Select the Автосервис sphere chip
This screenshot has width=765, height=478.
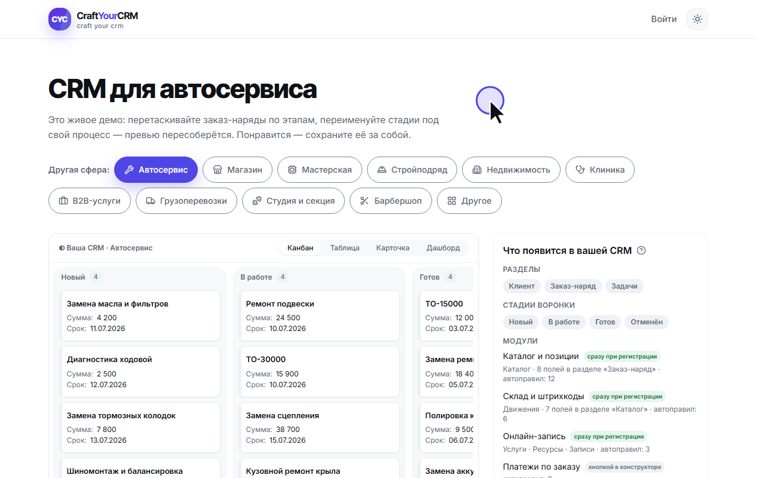[x=156, y=170]
